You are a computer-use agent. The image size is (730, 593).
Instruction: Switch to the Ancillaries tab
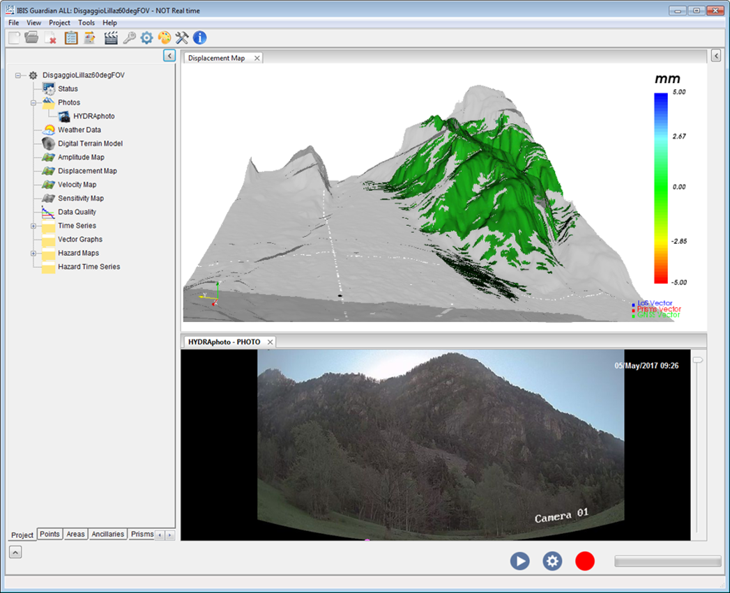(x=107, y=534)
